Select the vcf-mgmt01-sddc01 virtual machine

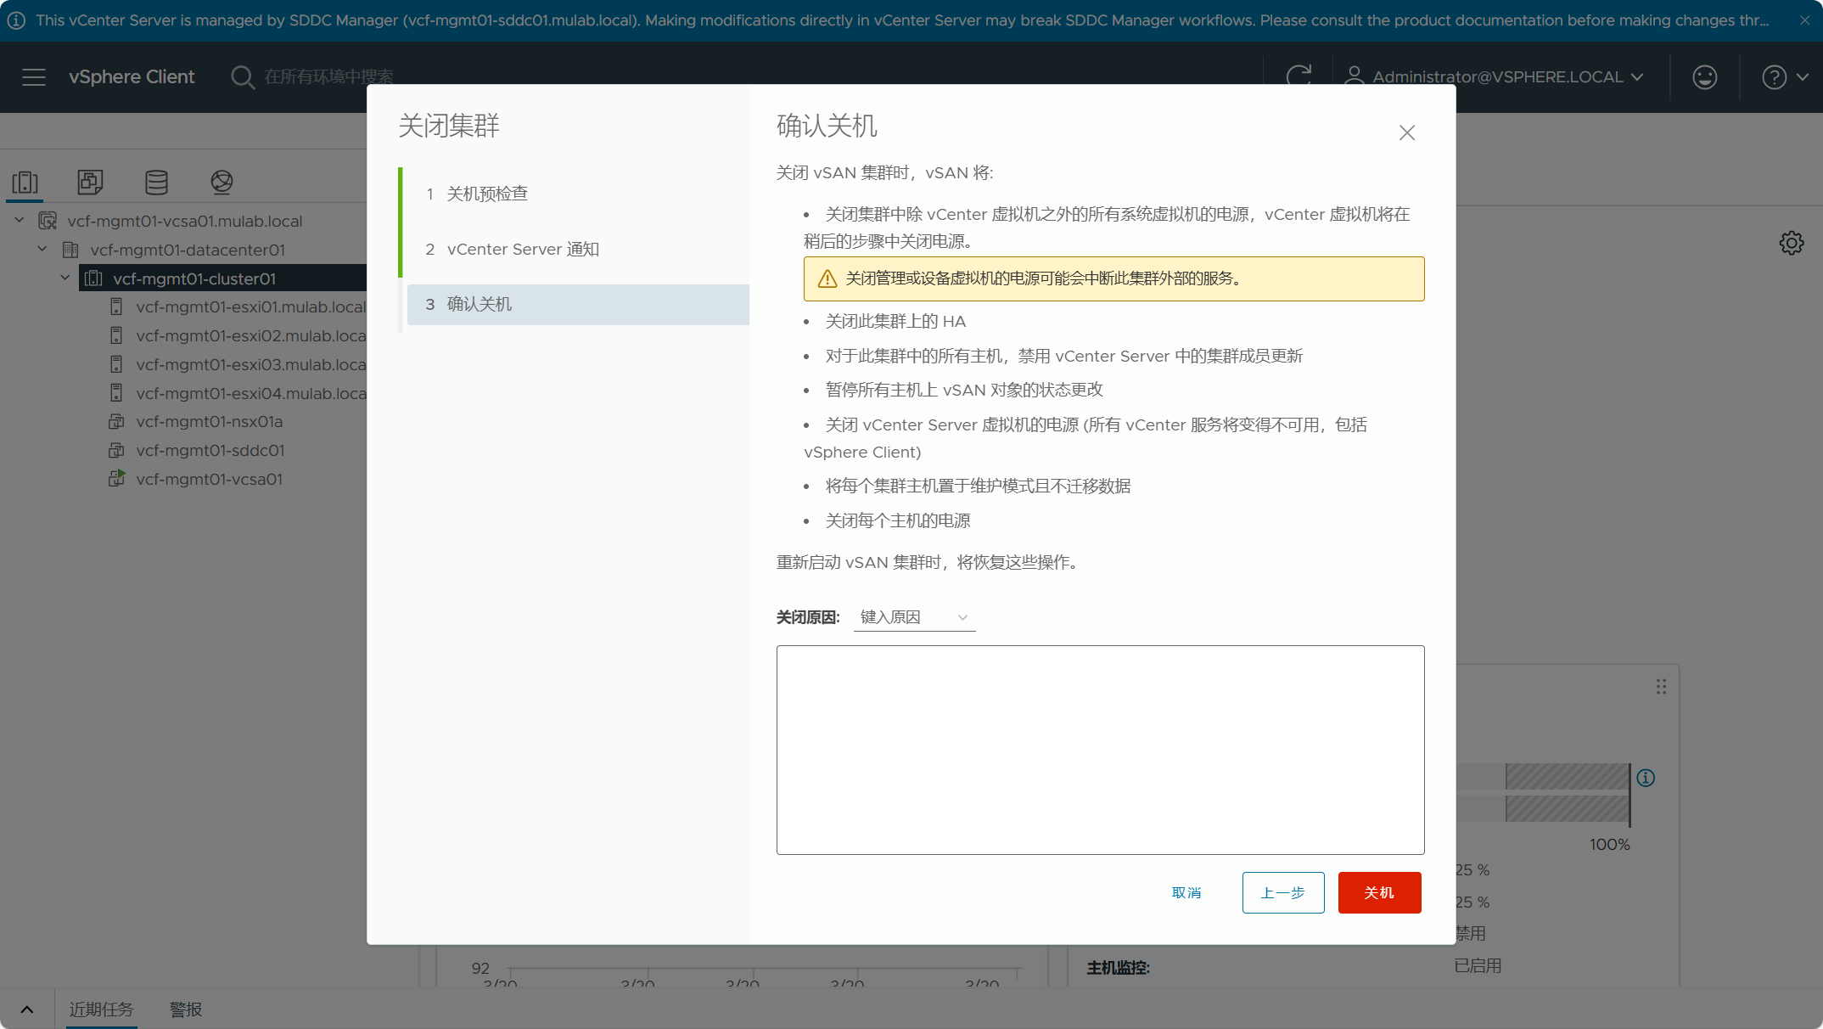pos(210,451)
